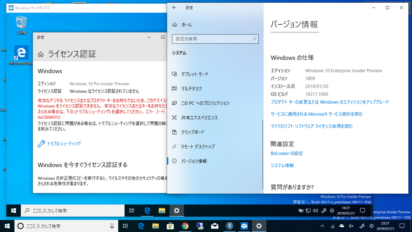
Task: Click the トラブルシューティング link
Action: point(63,143)
